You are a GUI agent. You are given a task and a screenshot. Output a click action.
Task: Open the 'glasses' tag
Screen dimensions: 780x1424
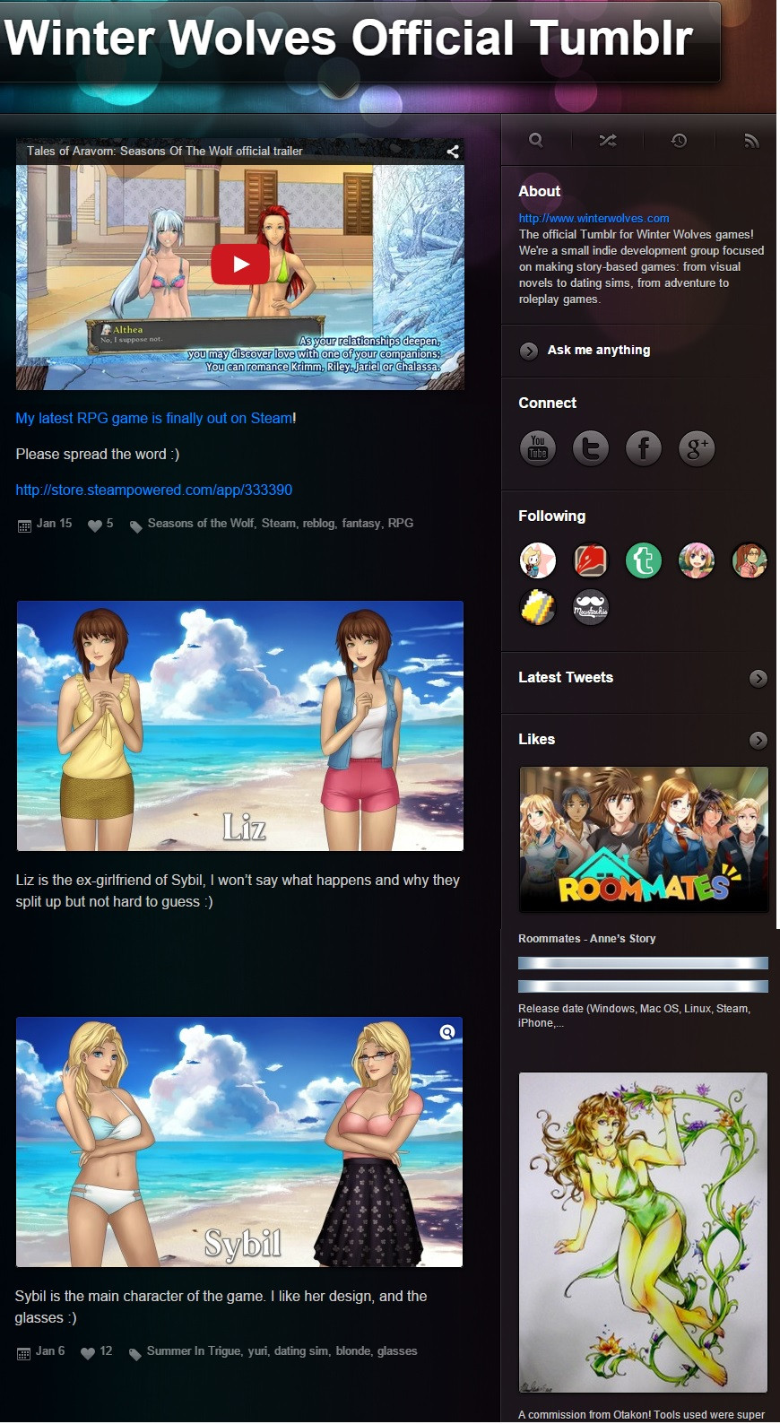[x=397, y=1350]
